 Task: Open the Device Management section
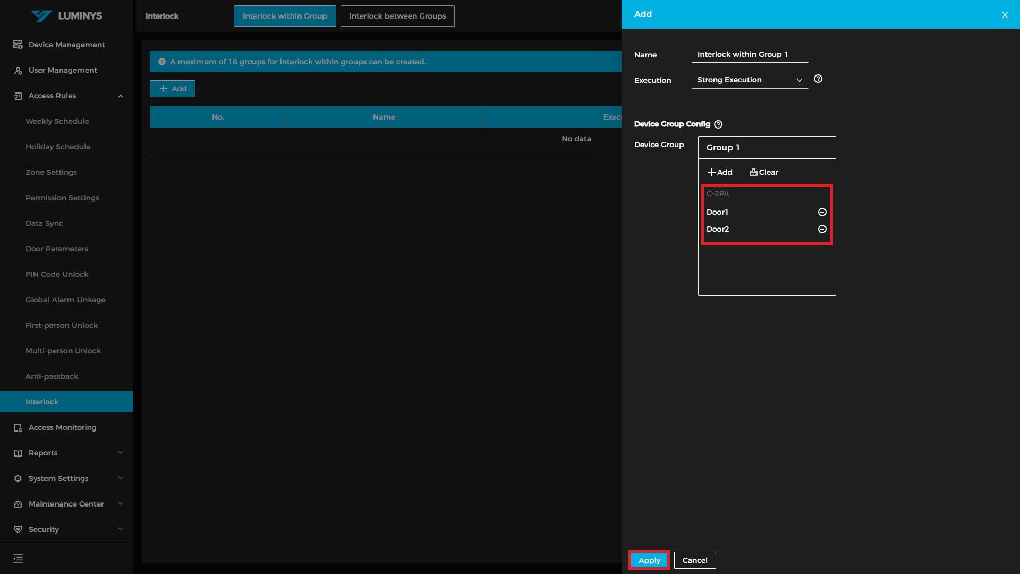[x=66, y=45]
